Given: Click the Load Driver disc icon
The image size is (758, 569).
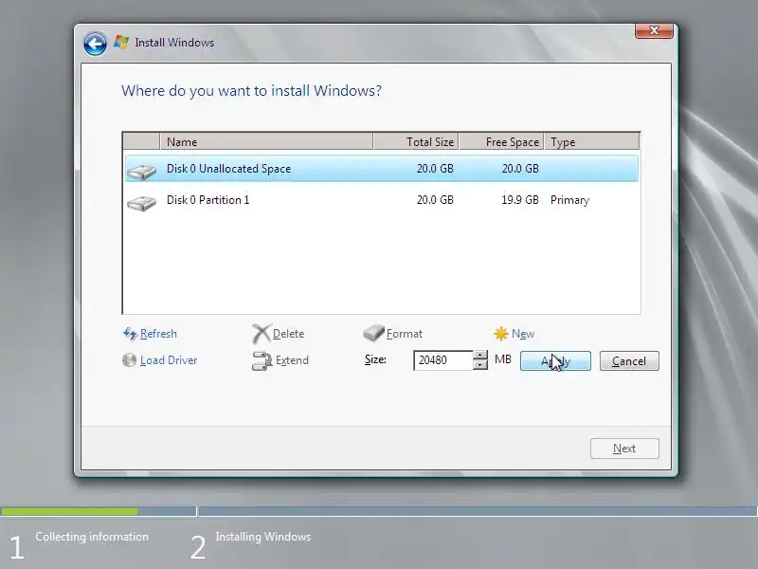Looking at the screenshot, I should pos(129,360).
